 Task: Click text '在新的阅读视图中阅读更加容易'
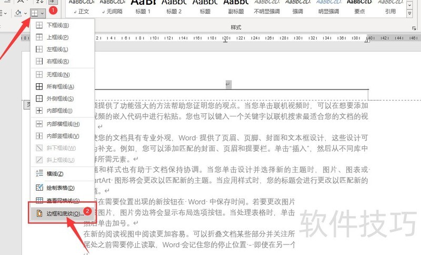(135, 234)
